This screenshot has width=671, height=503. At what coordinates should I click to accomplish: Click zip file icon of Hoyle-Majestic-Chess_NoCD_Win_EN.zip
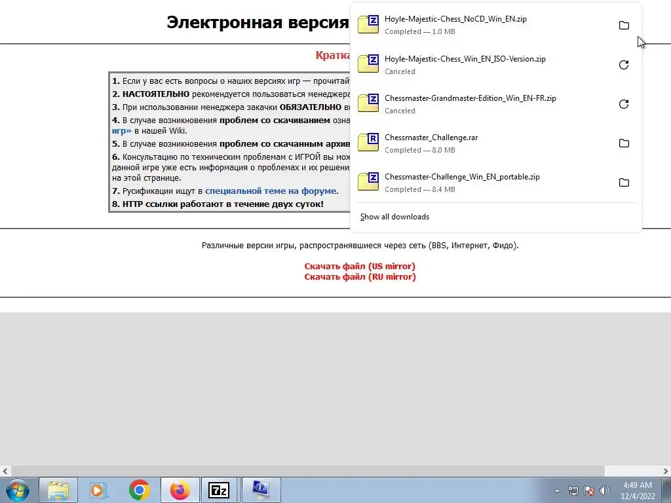[x=368, y=24]
